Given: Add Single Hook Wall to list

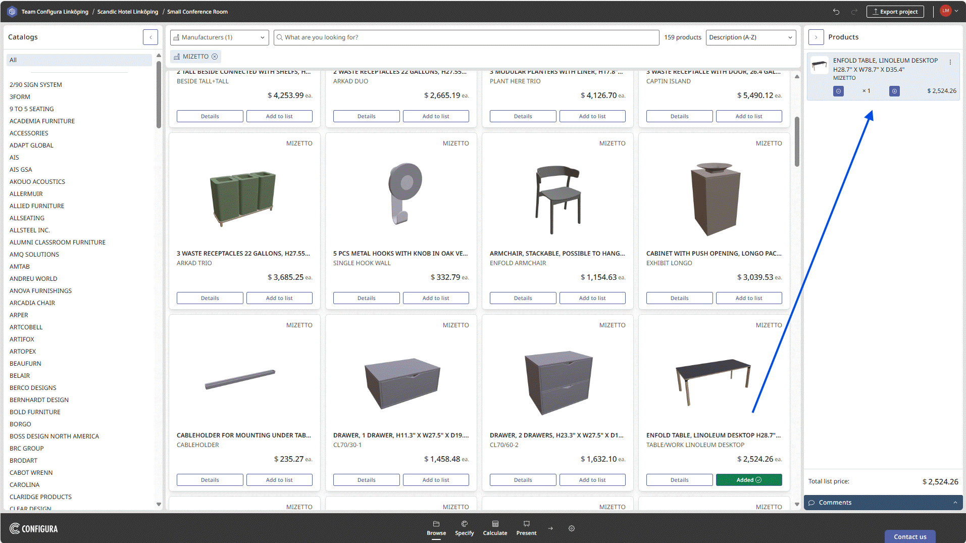Looking at the screenshot, I should coord(436,298).
